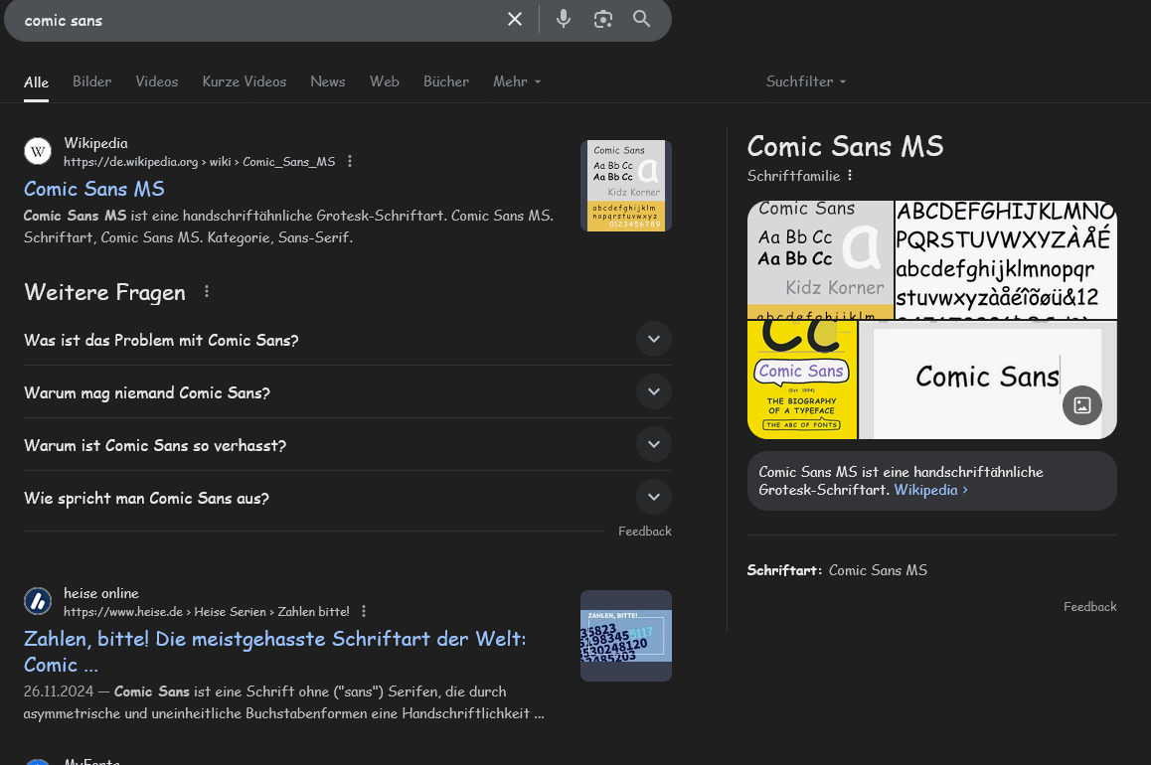Switch to the Videos tab

pos(156,81)
